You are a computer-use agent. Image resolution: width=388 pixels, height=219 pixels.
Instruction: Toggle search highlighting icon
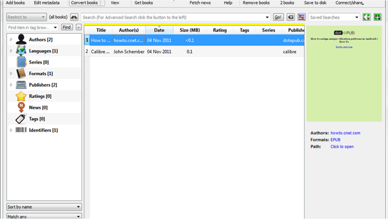pos(301,17)
